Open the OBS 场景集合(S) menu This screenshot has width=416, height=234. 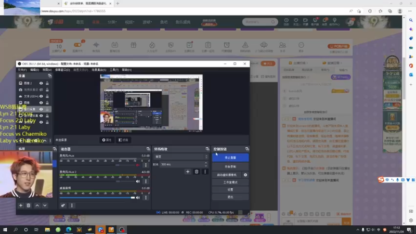(x=99, y=70)
